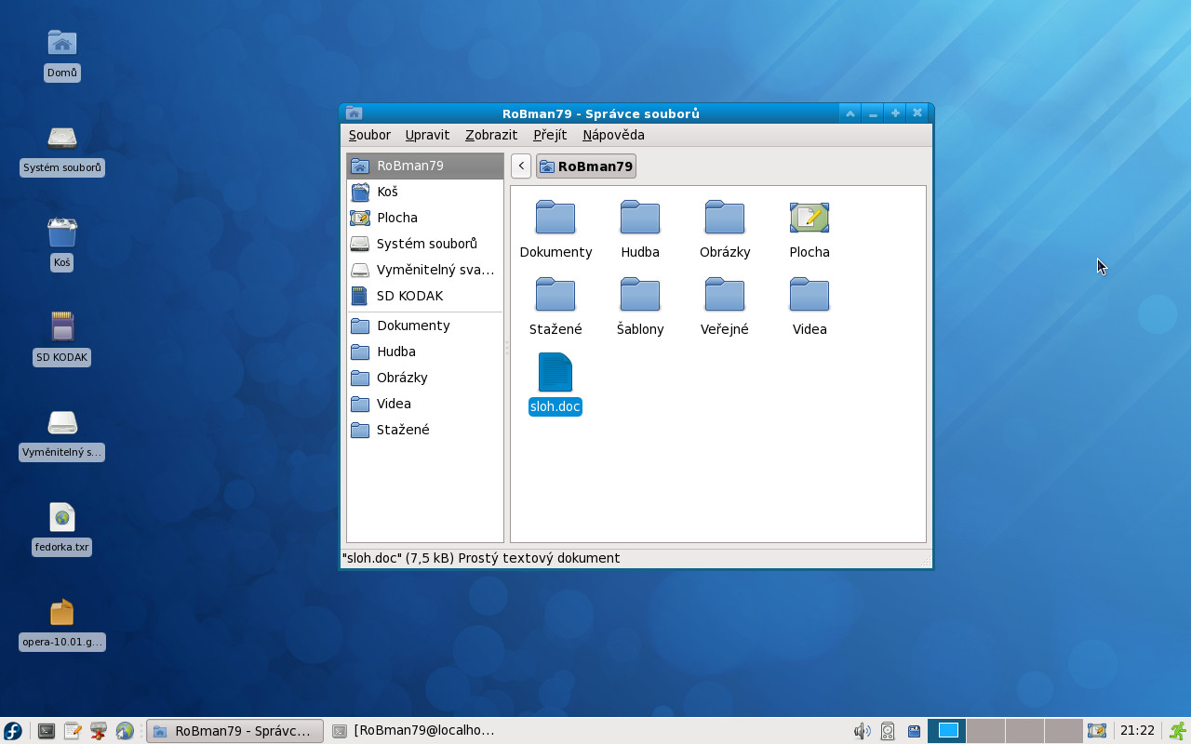Click the Plocha folder icon in file view
The width and height of the screenshot is (1191, 744).
[809, 219]
